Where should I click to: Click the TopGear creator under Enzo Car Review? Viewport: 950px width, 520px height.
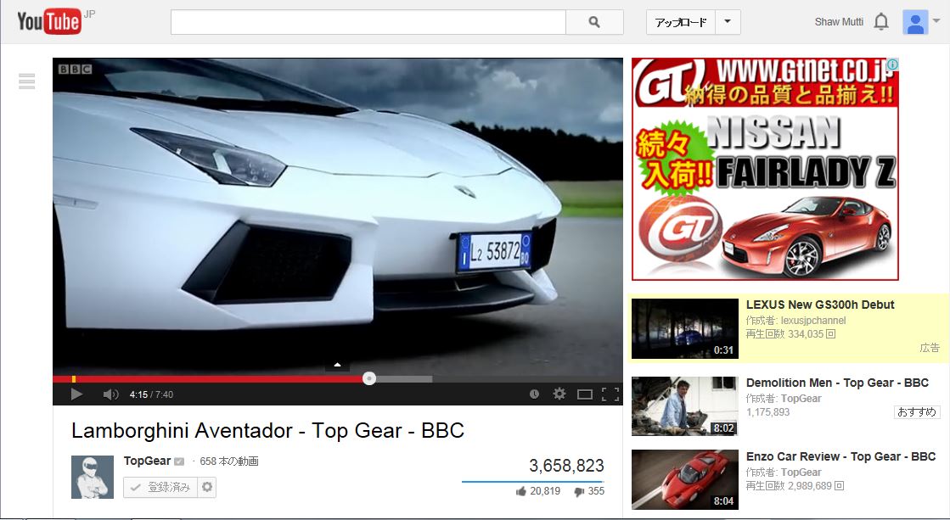point(801,472)
